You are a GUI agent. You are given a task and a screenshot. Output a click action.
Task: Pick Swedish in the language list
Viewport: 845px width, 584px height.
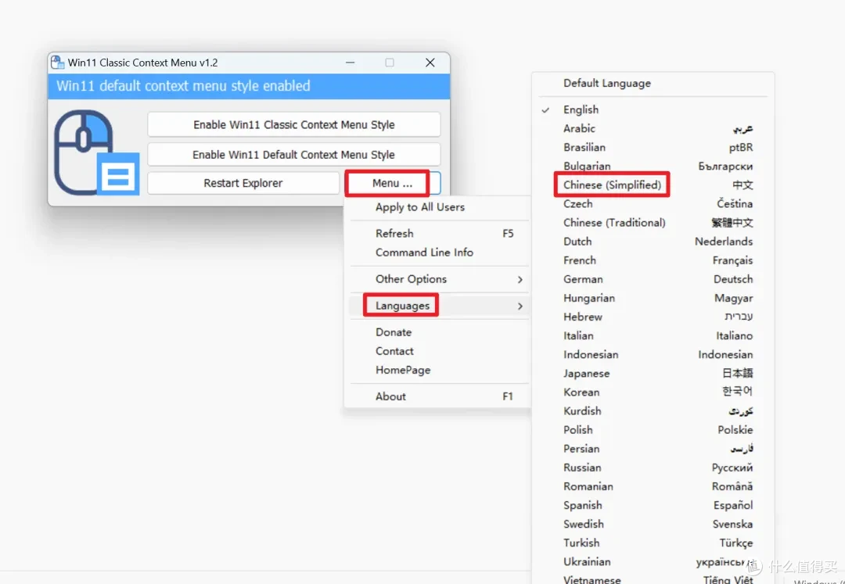[653, 525]
